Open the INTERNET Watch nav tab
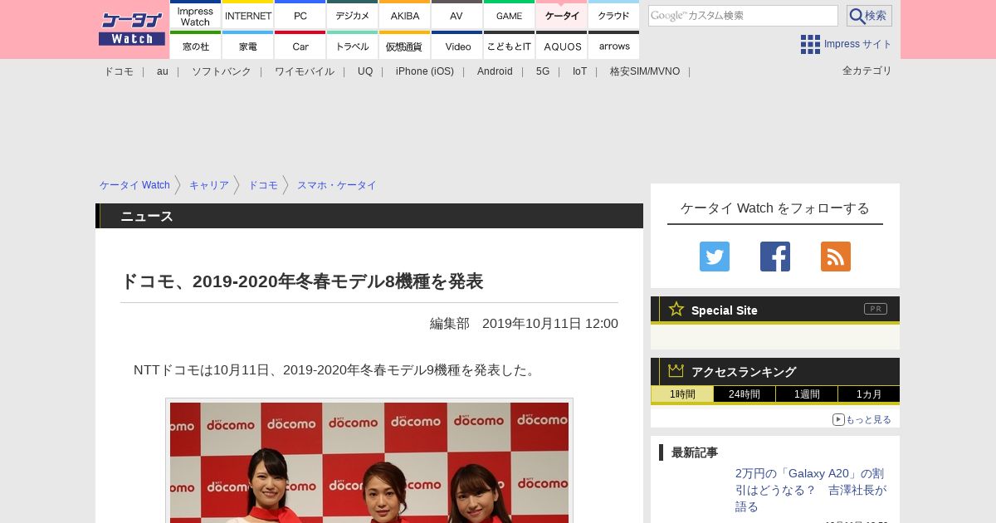 click(248, 15)
